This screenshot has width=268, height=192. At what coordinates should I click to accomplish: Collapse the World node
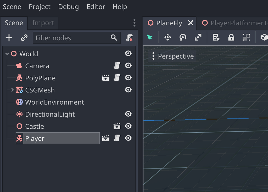(x=7, y=53)
